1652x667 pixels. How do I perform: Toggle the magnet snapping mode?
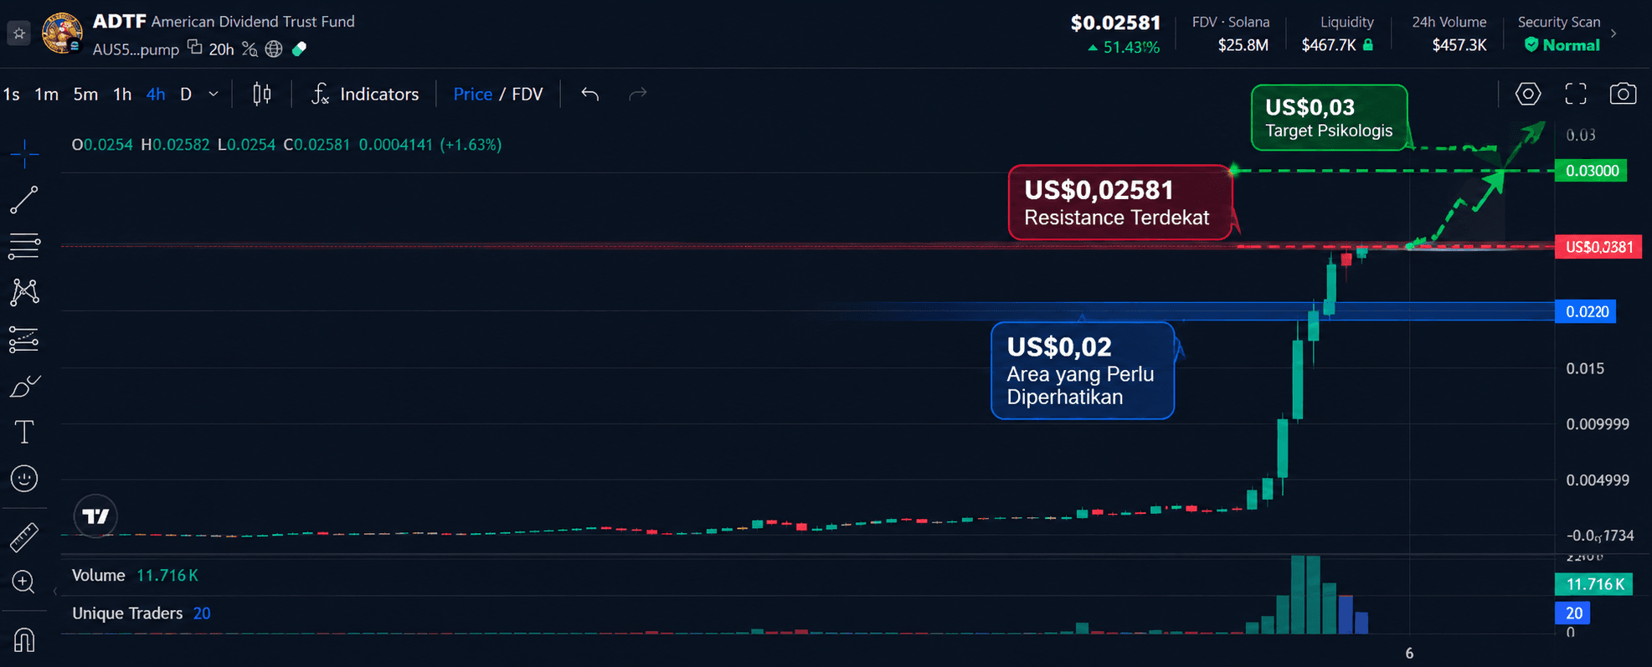[24, 640]
